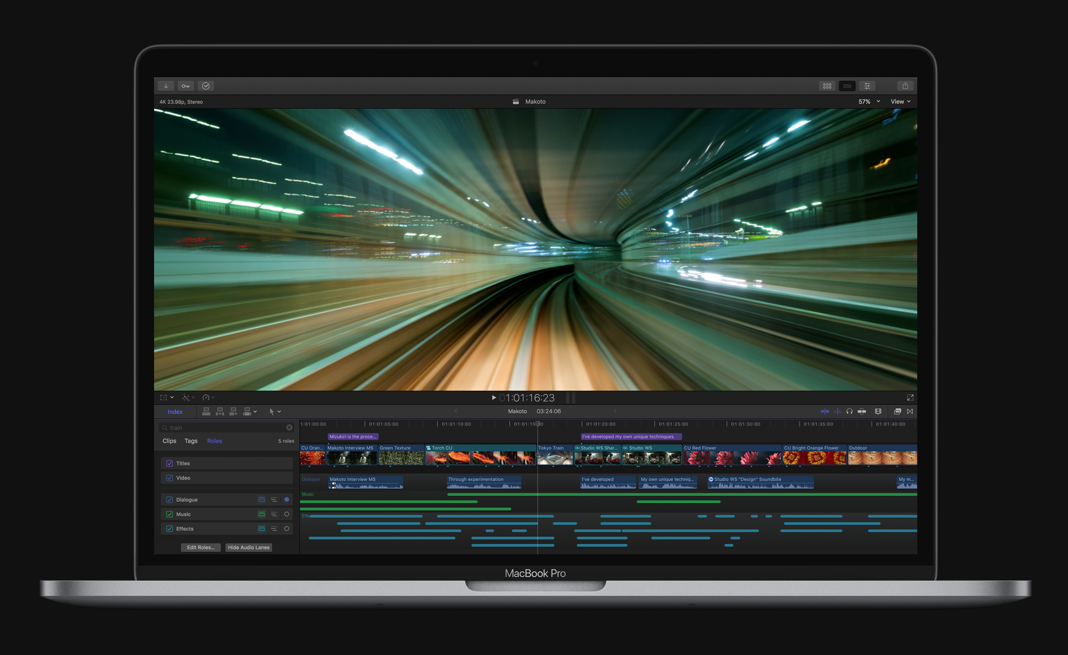1068x655 pixels.
Task: Open the inspector sliders icon
Action: coord(867,86)
